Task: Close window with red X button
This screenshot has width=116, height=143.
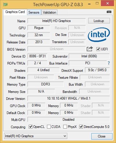Action: (108, 3)
